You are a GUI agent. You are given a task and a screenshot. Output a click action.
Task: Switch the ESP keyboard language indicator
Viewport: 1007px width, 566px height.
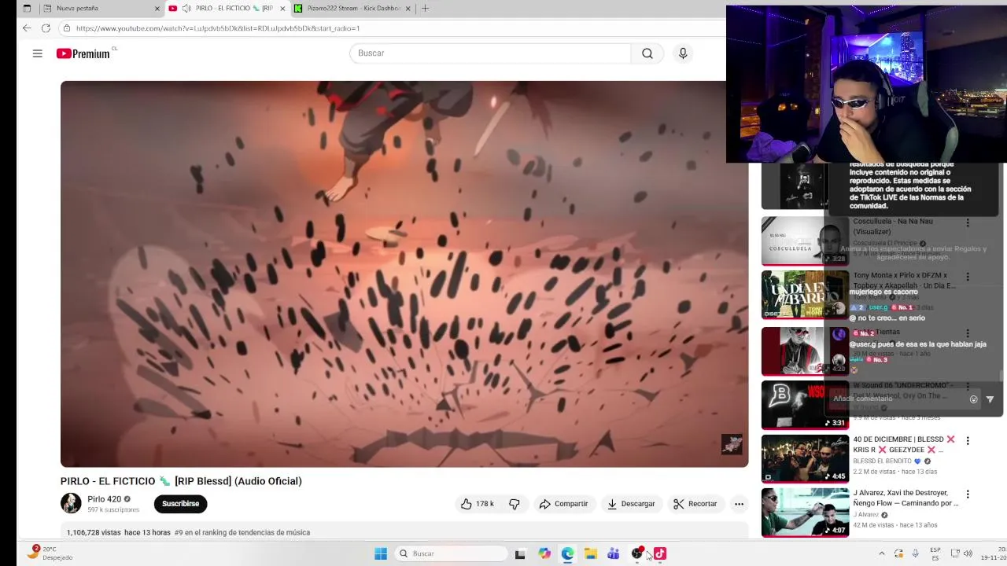935,553
